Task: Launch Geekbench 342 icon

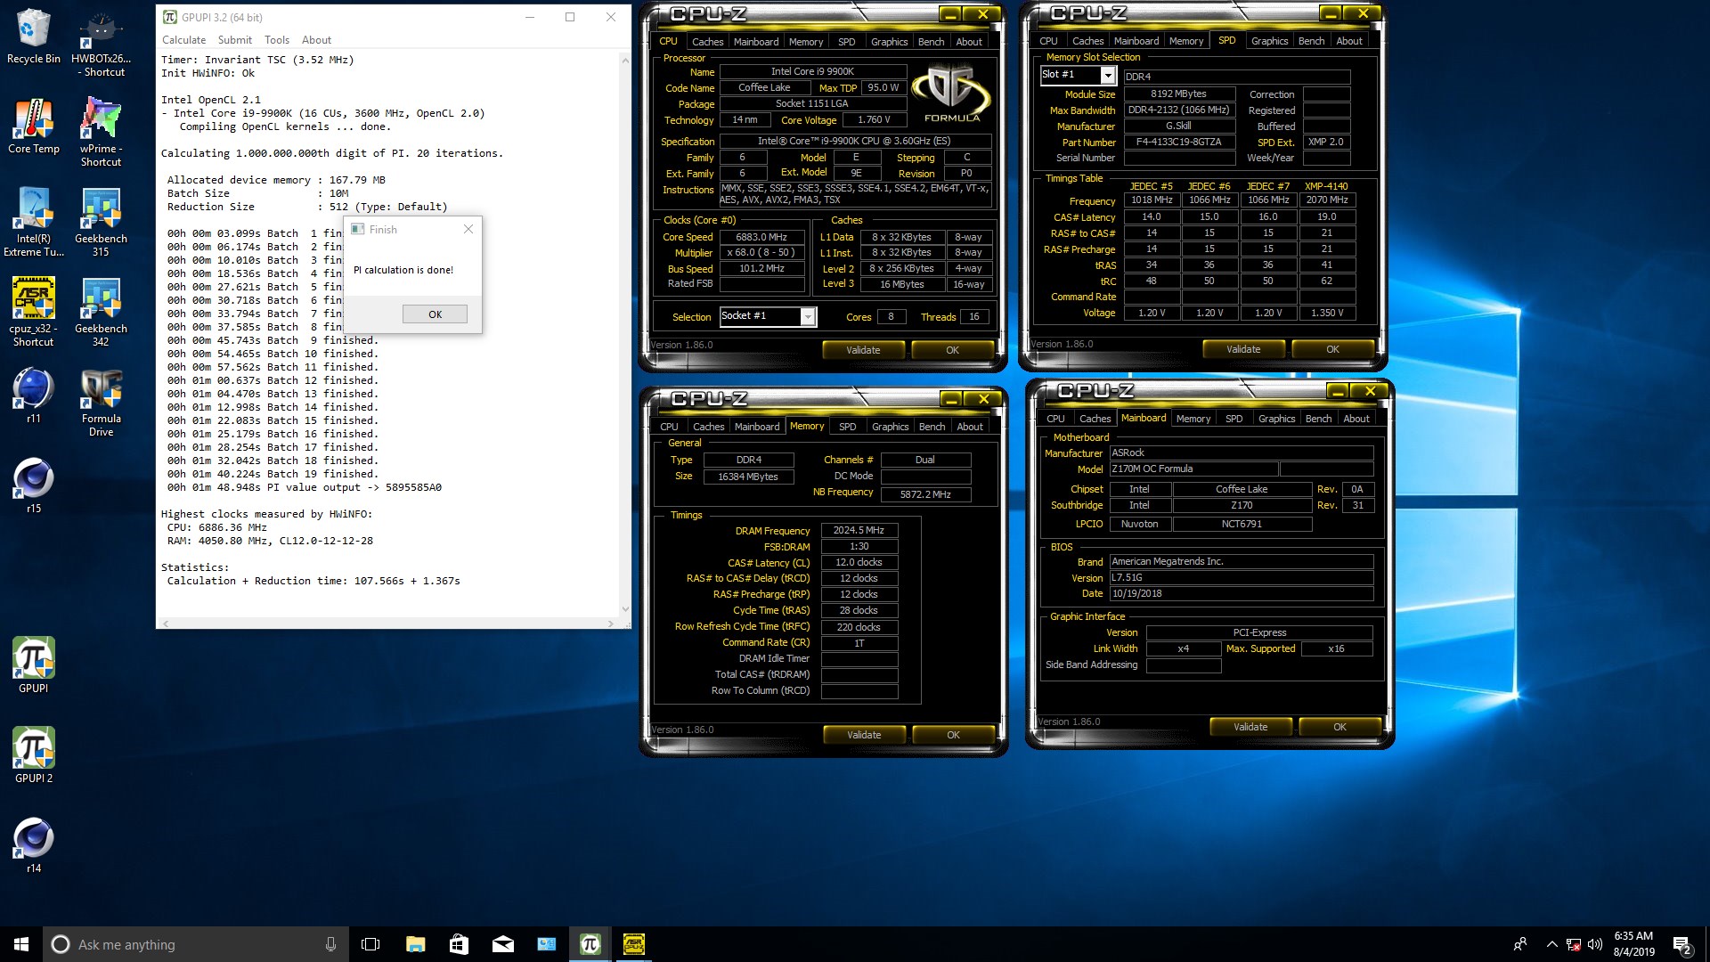Action: (101, 312)
